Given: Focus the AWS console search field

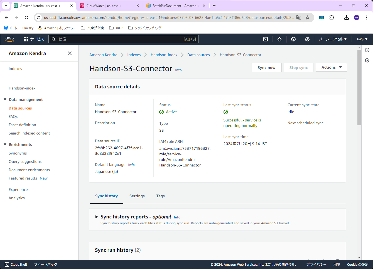Looking at the screenshot, I should (x=124, y=39).
